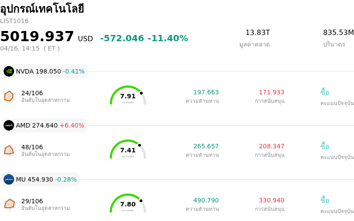Click NVDA resistance value 197.663
The image size is (354, 221).
point(206,92)
